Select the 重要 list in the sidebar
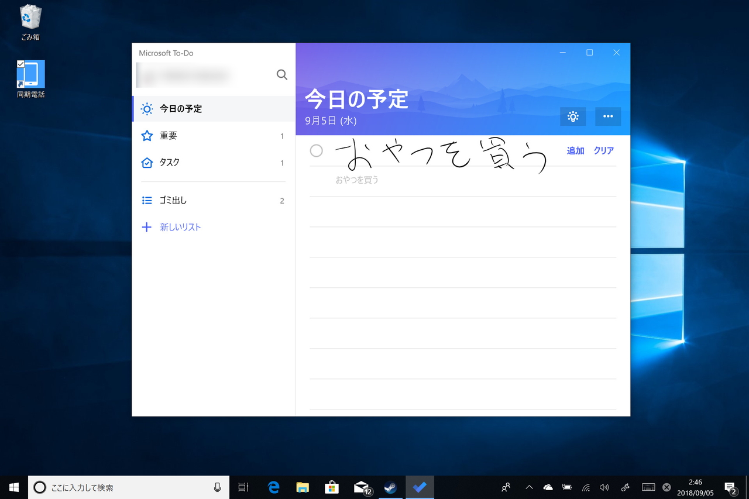The height and width of the screenshot is (499, 749). pos(168,135)
